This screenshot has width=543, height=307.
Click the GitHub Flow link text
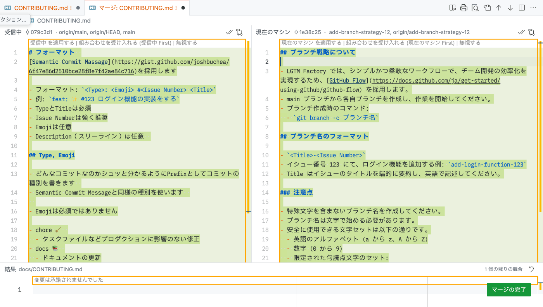pyautogui.click(x=348, y=80)
